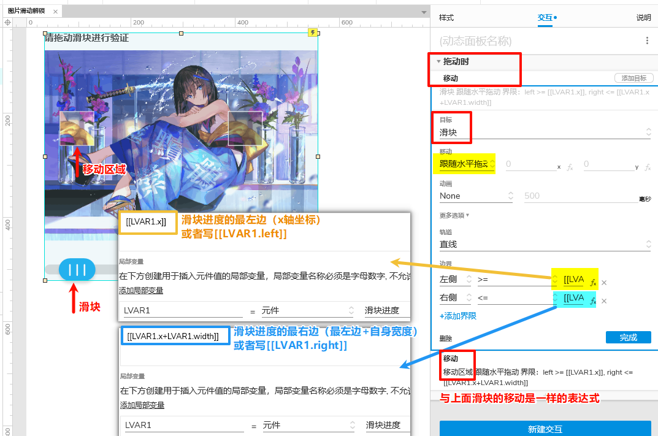
Task: Open upper 元件 variable type dropdown
Action: coord(308,310)
